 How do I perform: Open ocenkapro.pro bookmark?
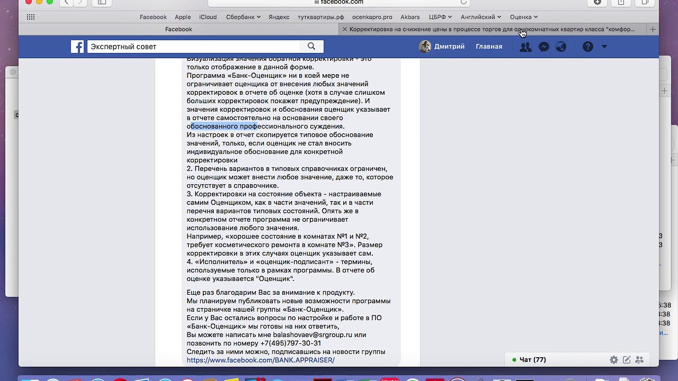pos(372,17)
